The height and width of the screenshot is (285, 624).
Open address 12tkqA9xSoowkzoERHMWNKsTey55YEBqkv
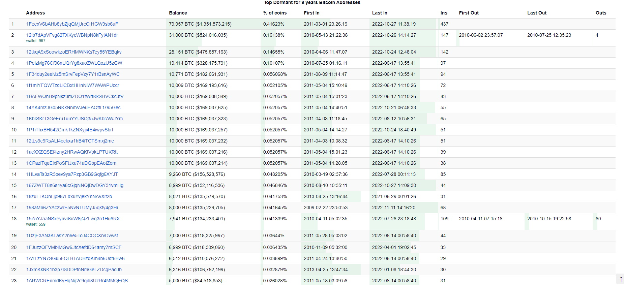click(x=74, y=52)
